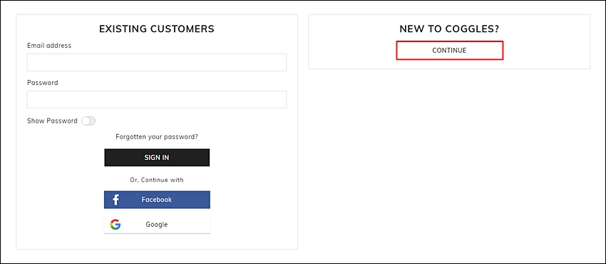
Task: Click the "Or, Continue with" text
Action: [x=157, y=180]
